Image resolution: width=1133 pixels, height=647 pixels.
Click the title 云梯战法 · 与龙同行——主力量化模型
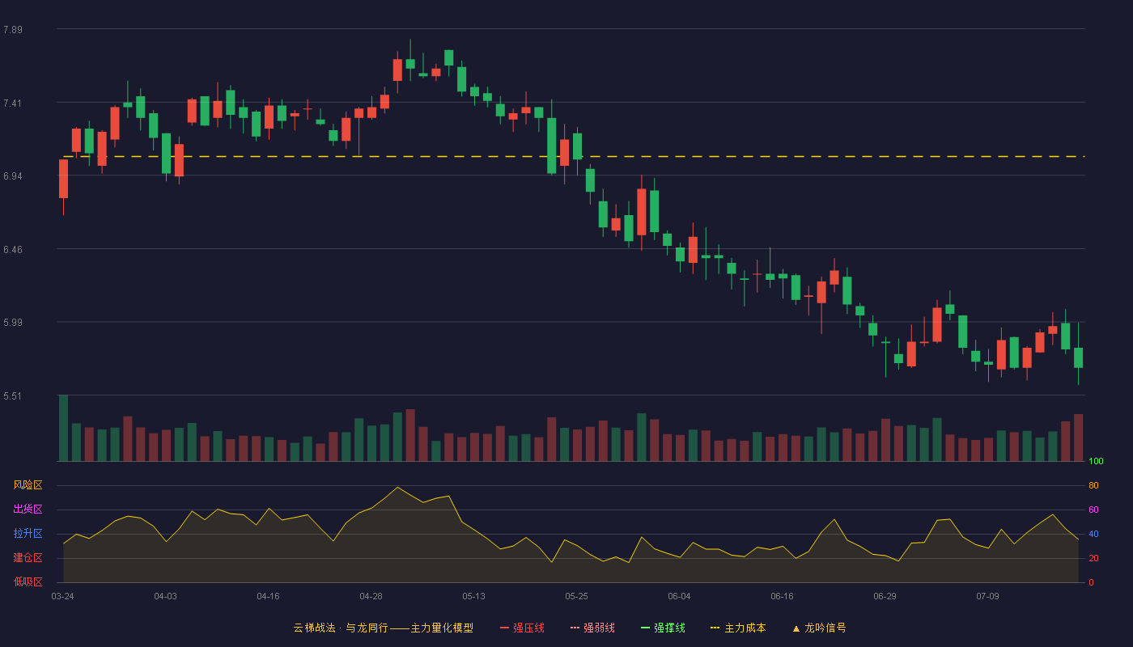point(384,628)
